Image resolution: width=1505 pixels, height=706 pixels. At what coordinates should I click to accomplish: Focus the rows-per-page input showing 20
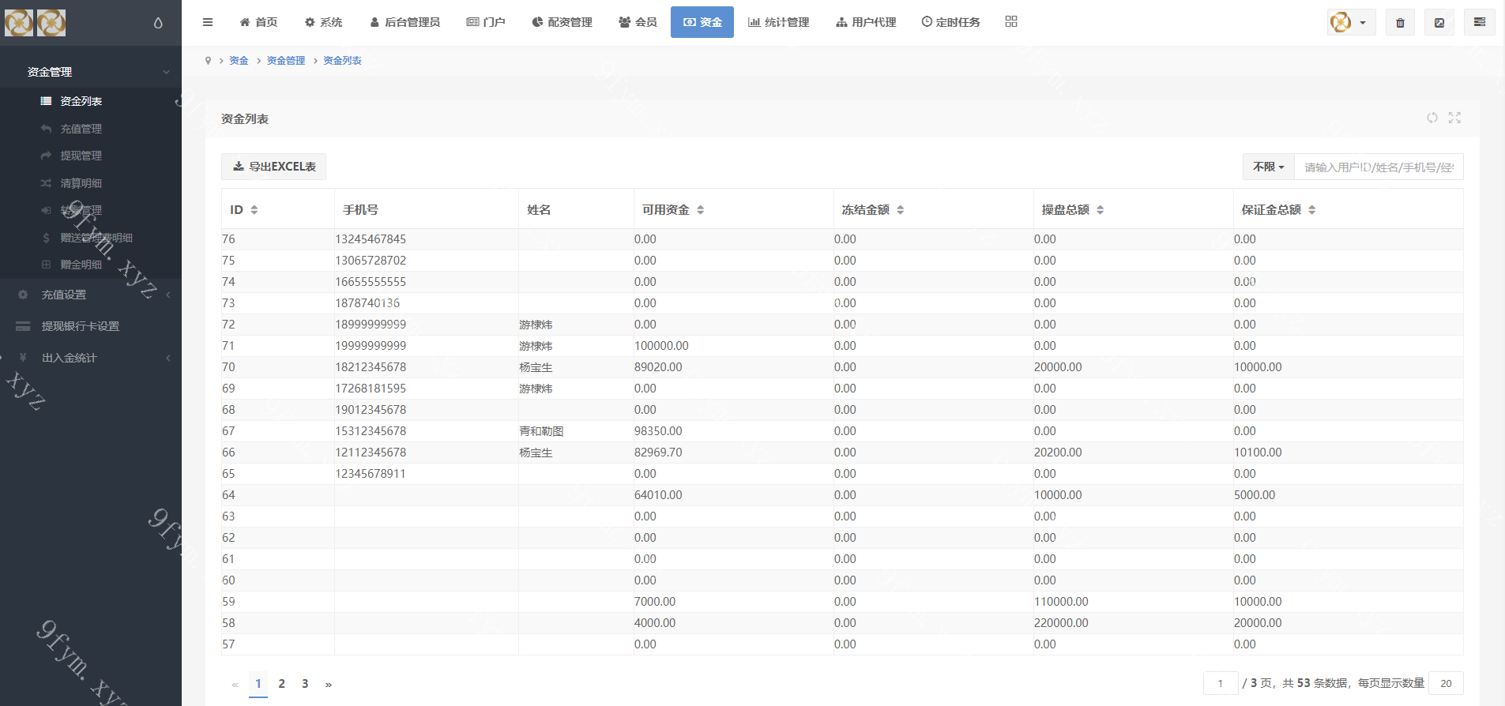pyautogui.click(x=1446, y=683)
